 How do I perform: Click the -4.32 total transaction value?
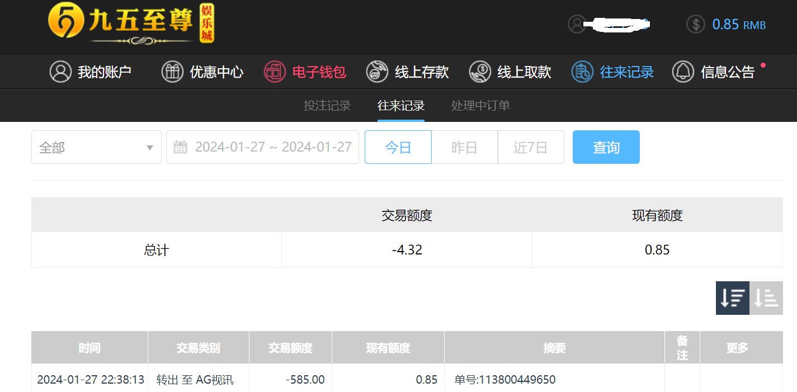407,250
